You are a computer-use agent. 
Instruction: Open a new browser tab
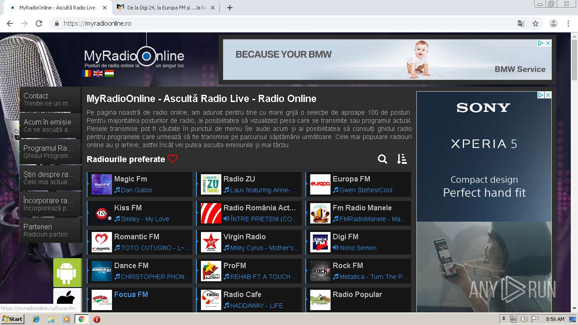[229, 8]
